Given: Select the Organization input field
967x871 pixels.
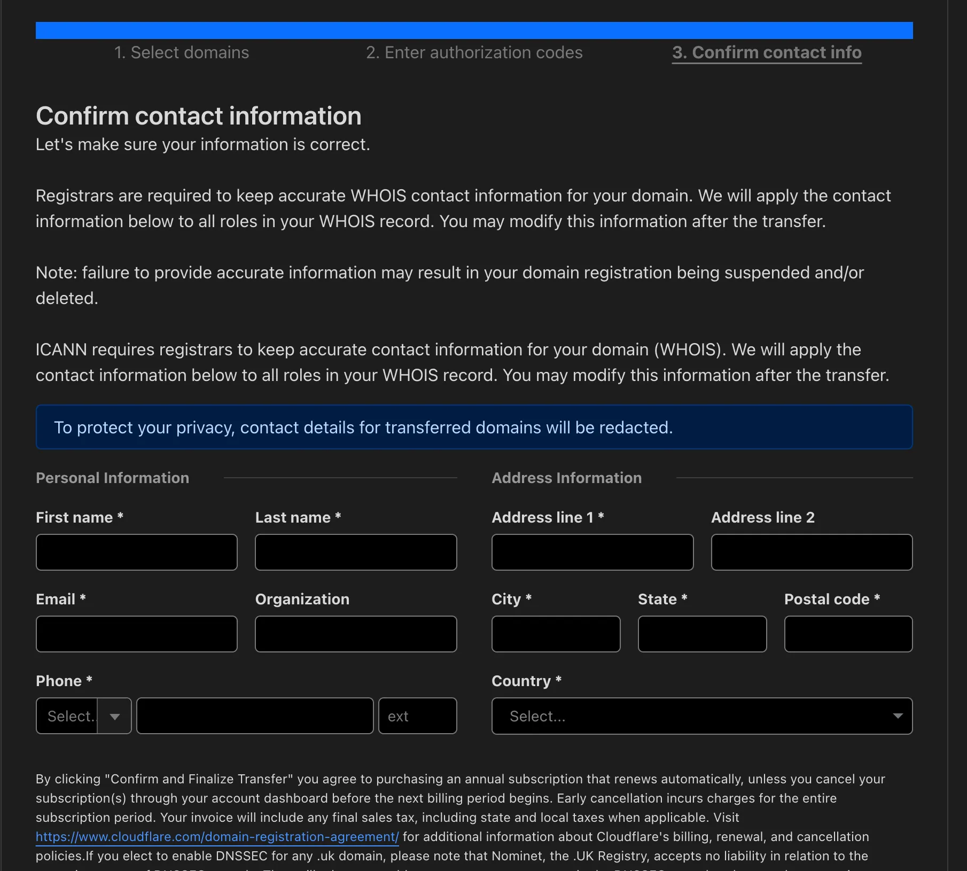Looking at the screenshot, I should pyautogui.click(x=356, y=634).
